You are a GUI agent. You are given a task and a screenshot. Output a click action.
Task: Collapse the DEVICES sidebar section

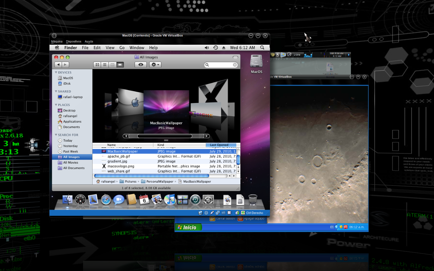pyautogui.click(x=56, y=72)
